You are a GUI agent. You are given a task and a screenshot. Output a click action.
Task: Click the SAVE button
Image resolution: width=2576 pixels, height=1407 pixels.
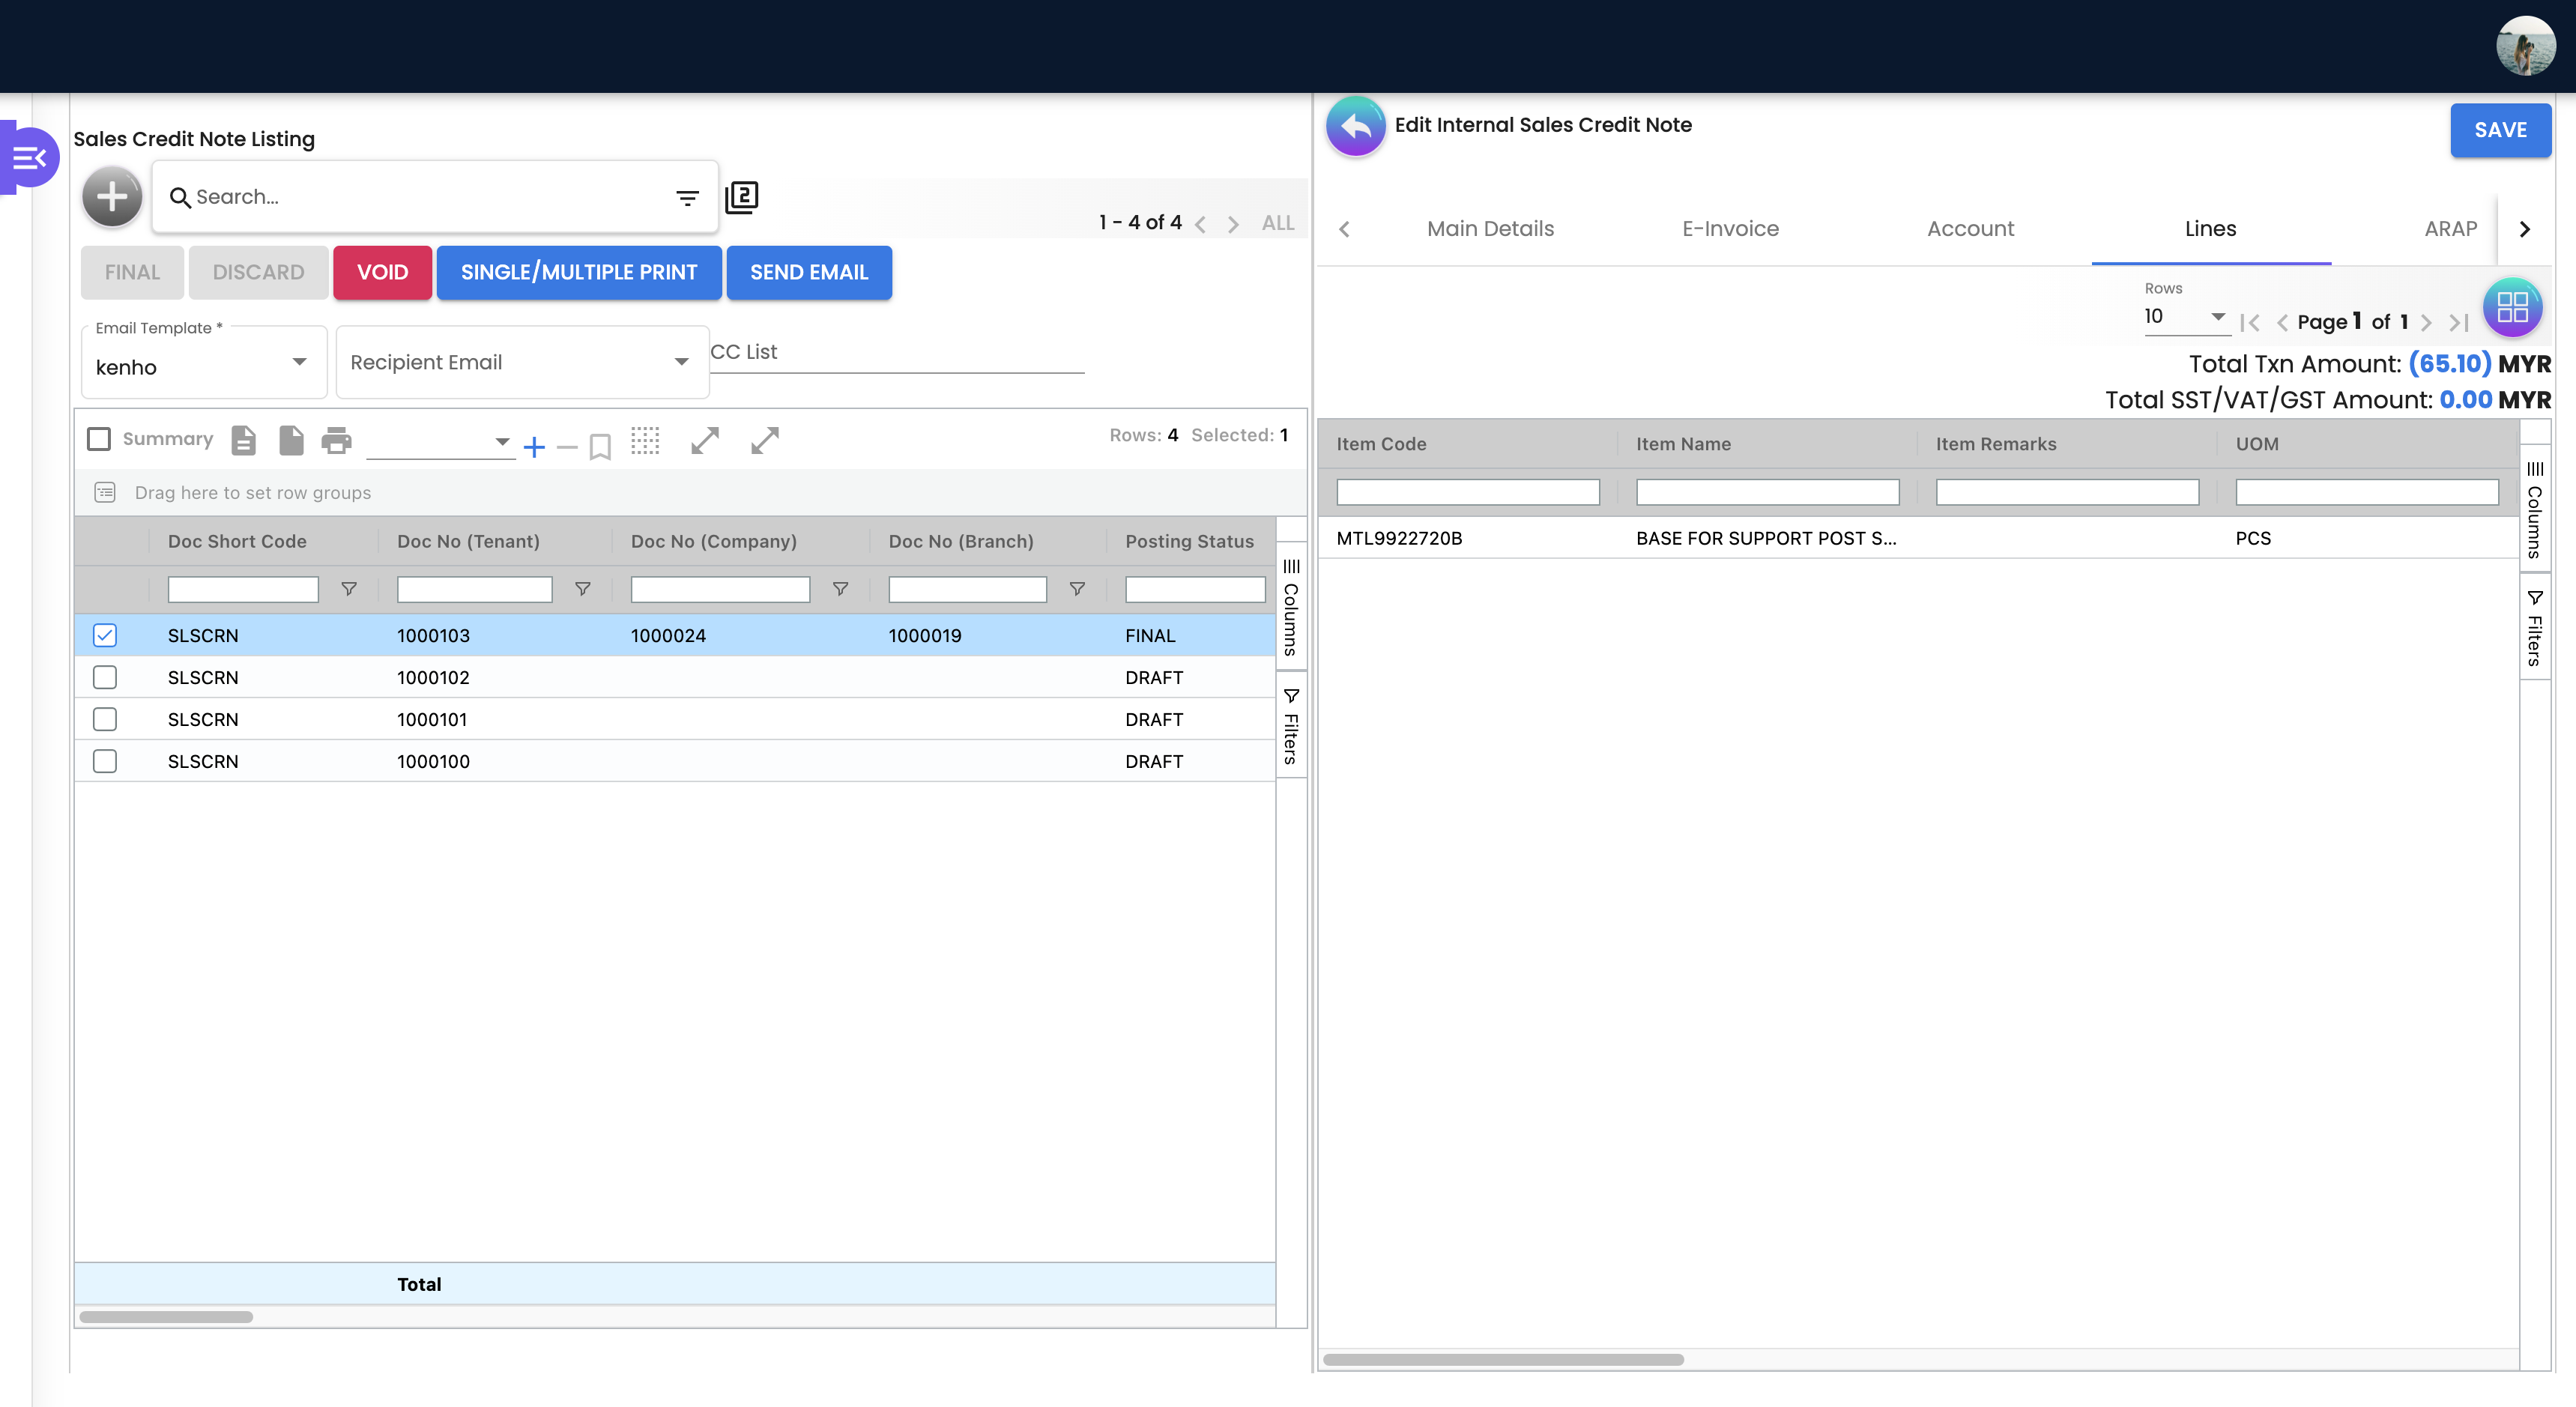tap(2500, 130)
